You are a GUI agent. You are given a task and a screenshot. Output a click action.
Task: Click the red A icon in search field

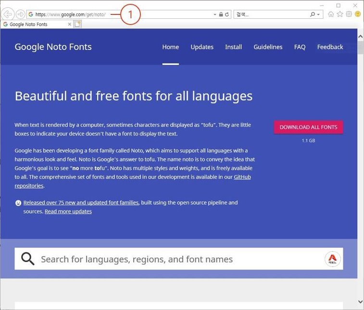pyautogui.click(x=332, y=259)
